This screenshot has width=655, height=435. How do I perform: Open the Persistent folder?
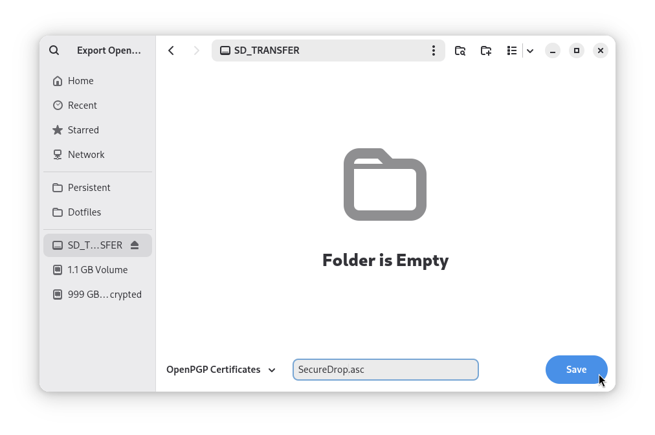click(x=89, y=187)
